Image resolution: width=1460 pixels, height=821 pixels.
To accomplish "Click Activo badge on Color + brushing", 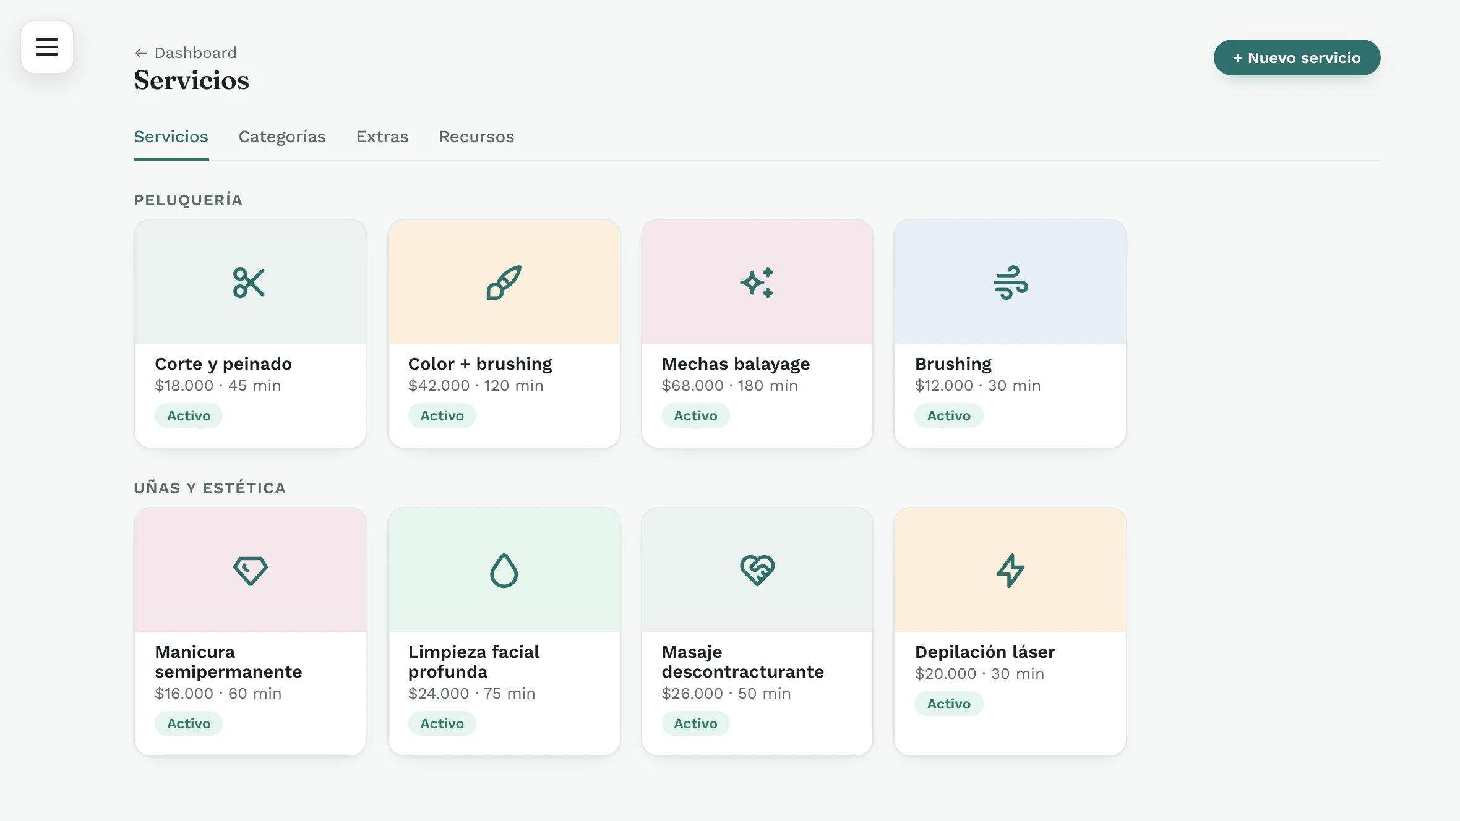I will [x=442, y=415].
